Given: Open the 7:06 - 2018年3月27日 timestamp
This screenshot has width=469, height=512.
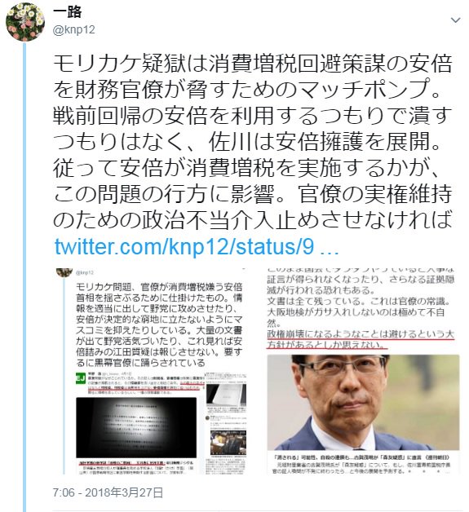Looking at the screenshot, I should coord(108,492).
